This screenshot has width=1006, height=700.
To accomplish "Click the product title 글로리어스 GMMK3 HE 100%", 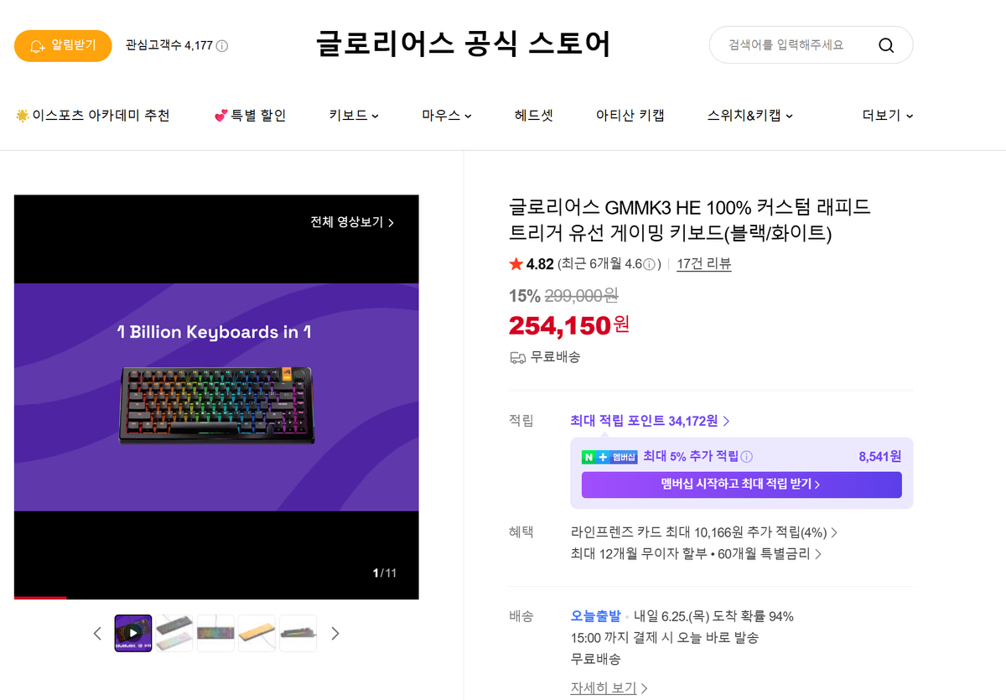I will click(690, 219).
